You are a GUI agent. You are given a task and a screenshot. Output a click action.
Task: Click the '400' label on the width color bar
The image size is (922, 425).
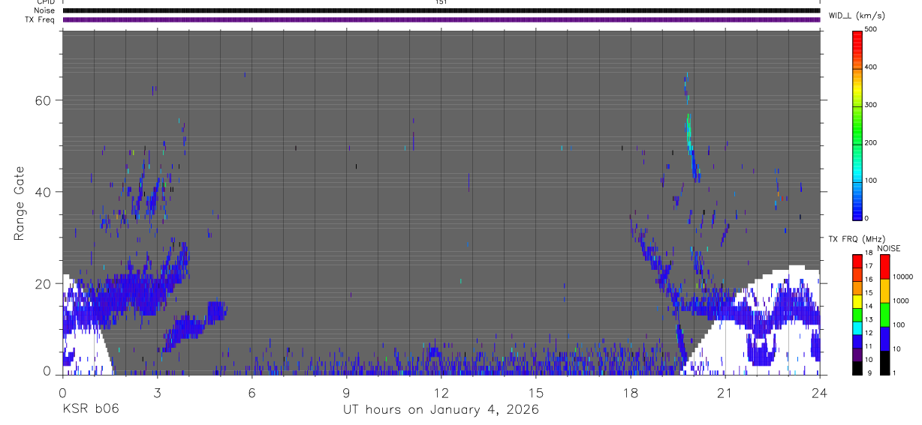(x=871, y=67)
